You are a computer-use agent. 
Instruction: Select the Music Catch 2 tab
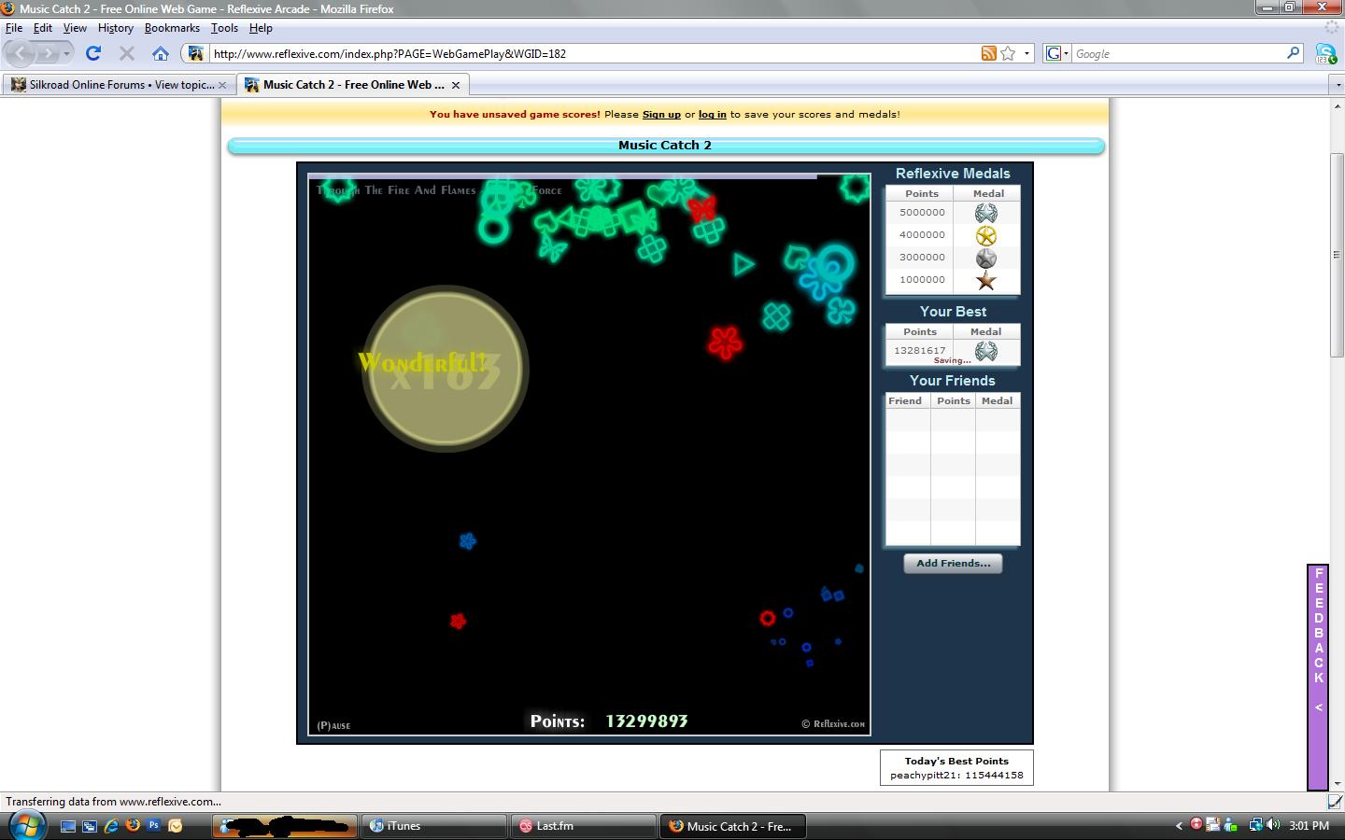(x=352, y=85)
